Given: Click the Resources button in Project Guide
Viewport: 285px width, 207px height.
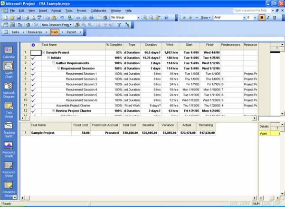Looking at the screenshot, I should tap(35, 32).
